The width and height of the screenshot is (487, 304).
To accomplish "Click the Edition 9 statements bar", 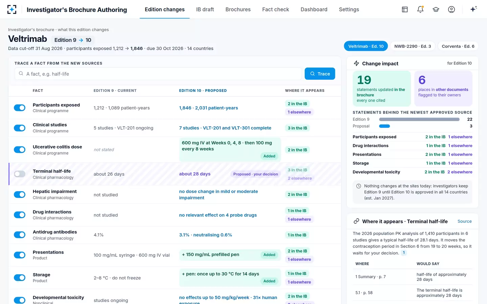I will click(x=419, y=119).
